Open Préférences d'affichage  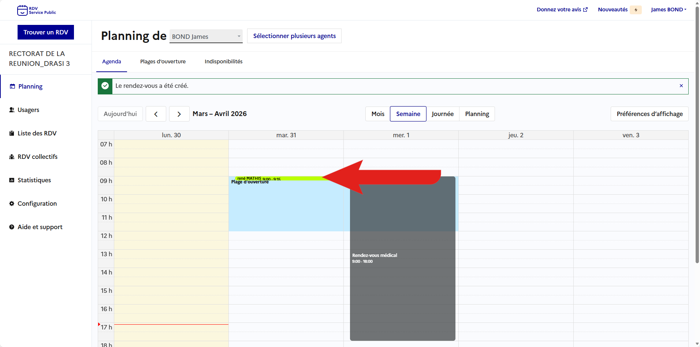(649, 114)
